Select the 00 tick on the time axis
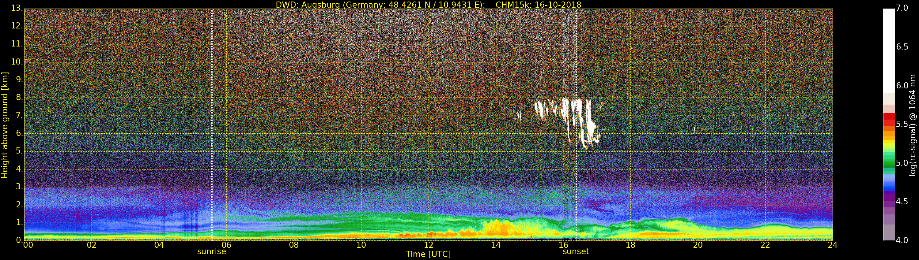Image resolution: width=919 pixels, height=260 pixels. [28, 245]
